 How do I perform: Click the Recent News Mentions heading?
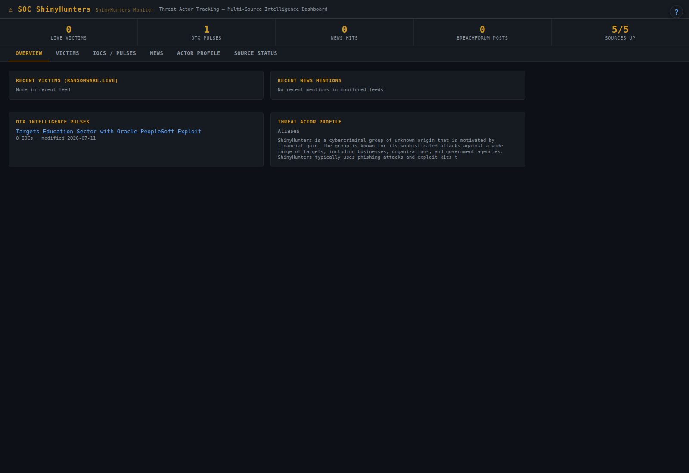(310, 80)
